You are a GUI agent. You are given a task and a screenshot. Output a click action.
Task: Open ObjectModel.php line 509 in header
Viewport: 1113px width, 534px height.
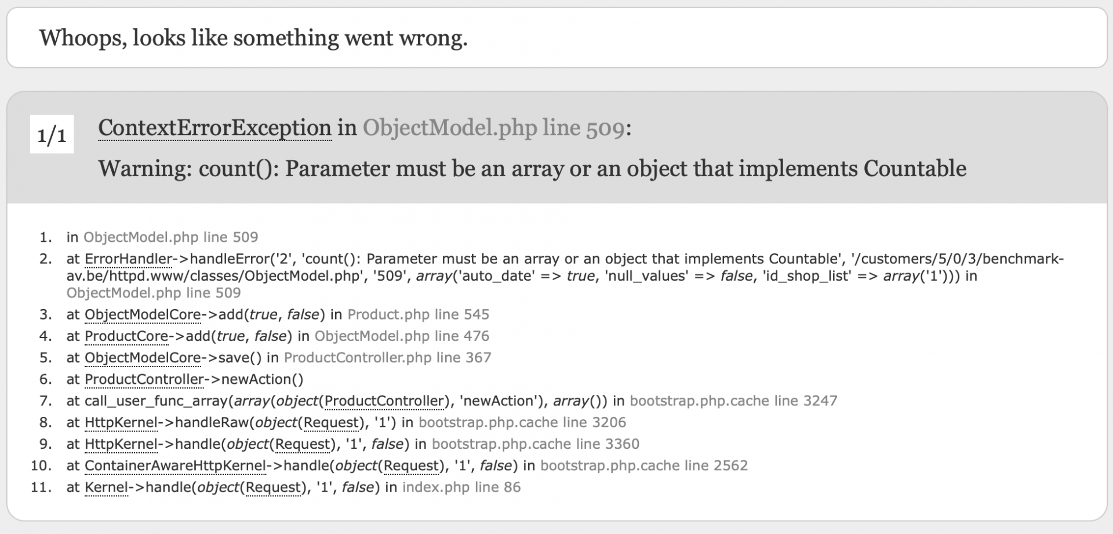(494, 128)
